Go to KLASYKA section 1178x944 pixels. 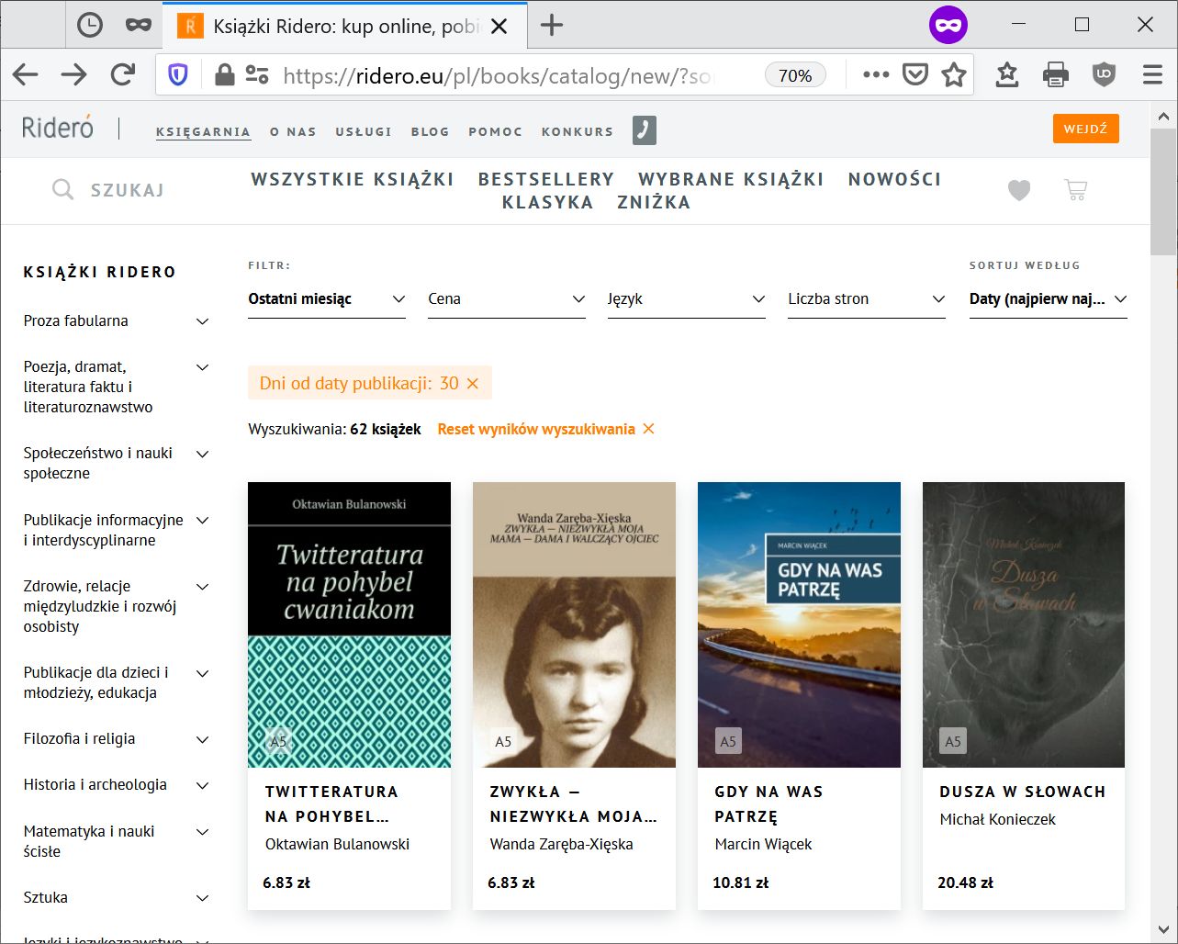coord(548,202)
